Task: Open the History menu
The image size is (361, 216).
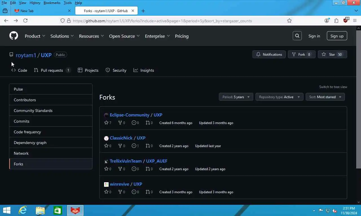Action: tap(35, 3)
